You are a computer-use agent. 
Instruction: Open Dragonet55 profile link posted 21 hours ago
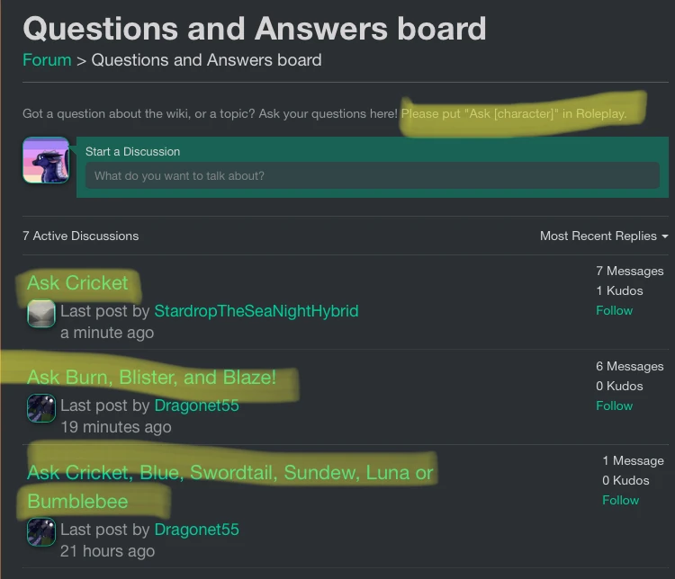(x=196, y=530)
